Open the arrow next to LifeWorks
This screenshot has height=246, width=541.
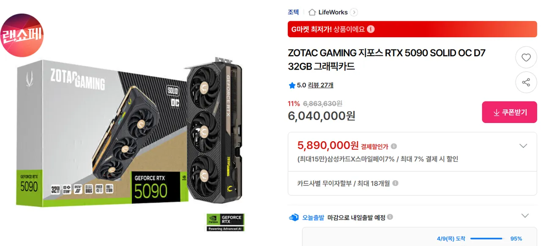pos(354,12)
